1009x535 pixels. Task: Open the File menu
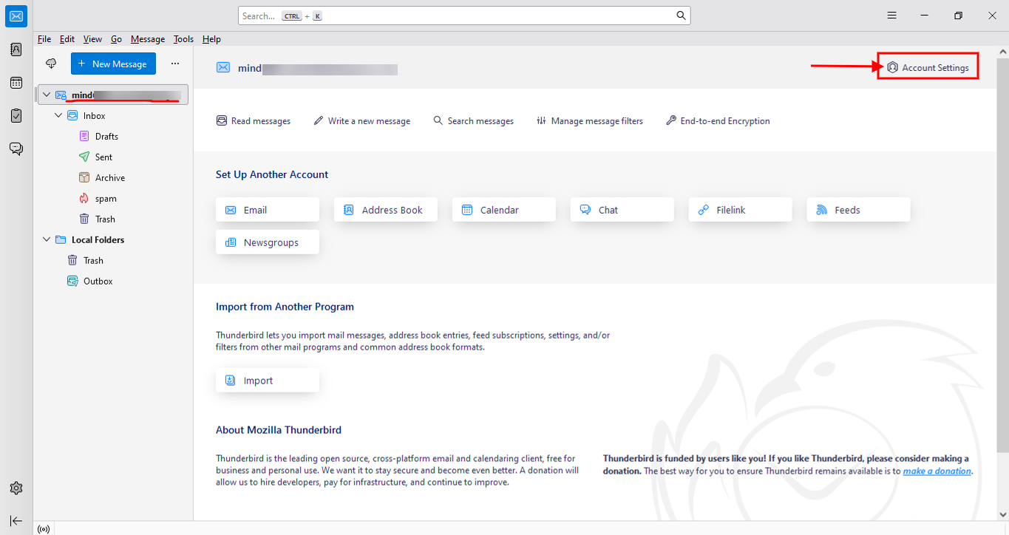pyautogui.click(x=44, y=39)
